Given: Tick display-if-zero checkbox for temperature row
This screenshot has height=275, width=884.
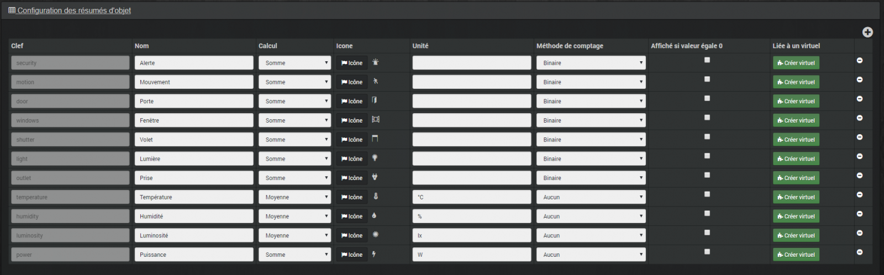Looking at the screenshot, I should (x=707, y=194).
